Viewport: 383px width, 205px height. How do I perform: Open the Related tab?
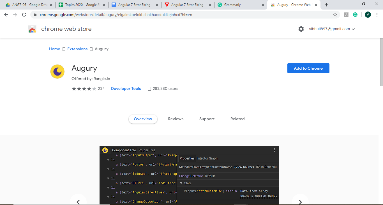pyautogui.click(x=237, y=119)
